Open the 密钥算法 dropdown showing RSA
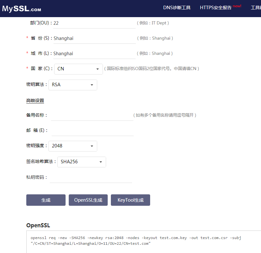 [x=73, y=85]
